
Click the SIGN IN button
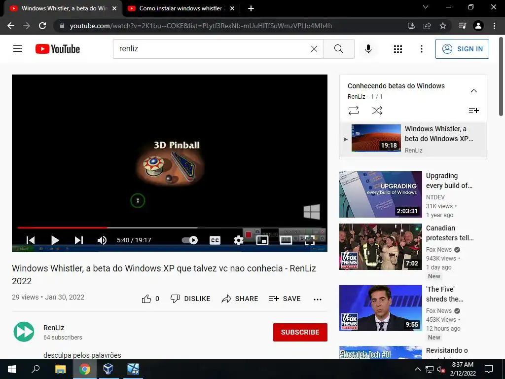pos(462,49)
